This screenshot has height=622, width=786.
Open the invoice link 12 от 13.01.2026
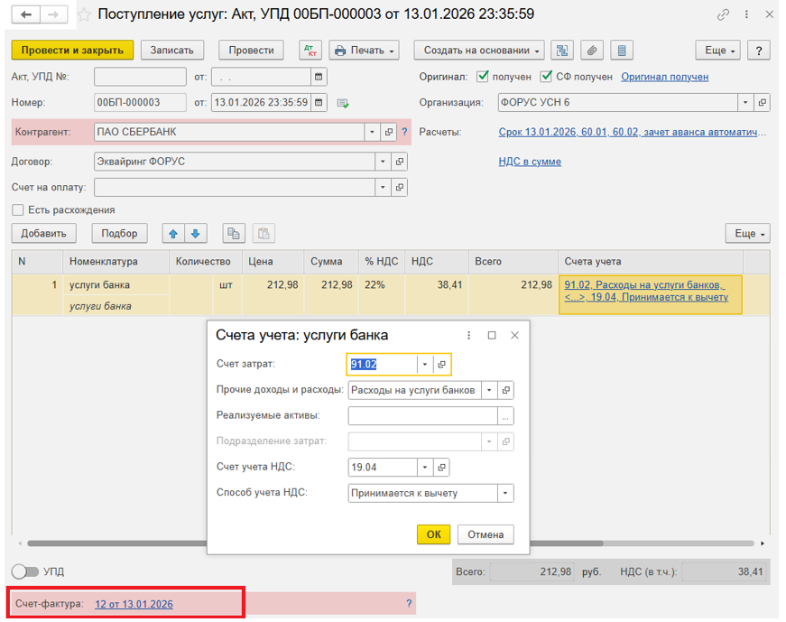coord(134,604)
